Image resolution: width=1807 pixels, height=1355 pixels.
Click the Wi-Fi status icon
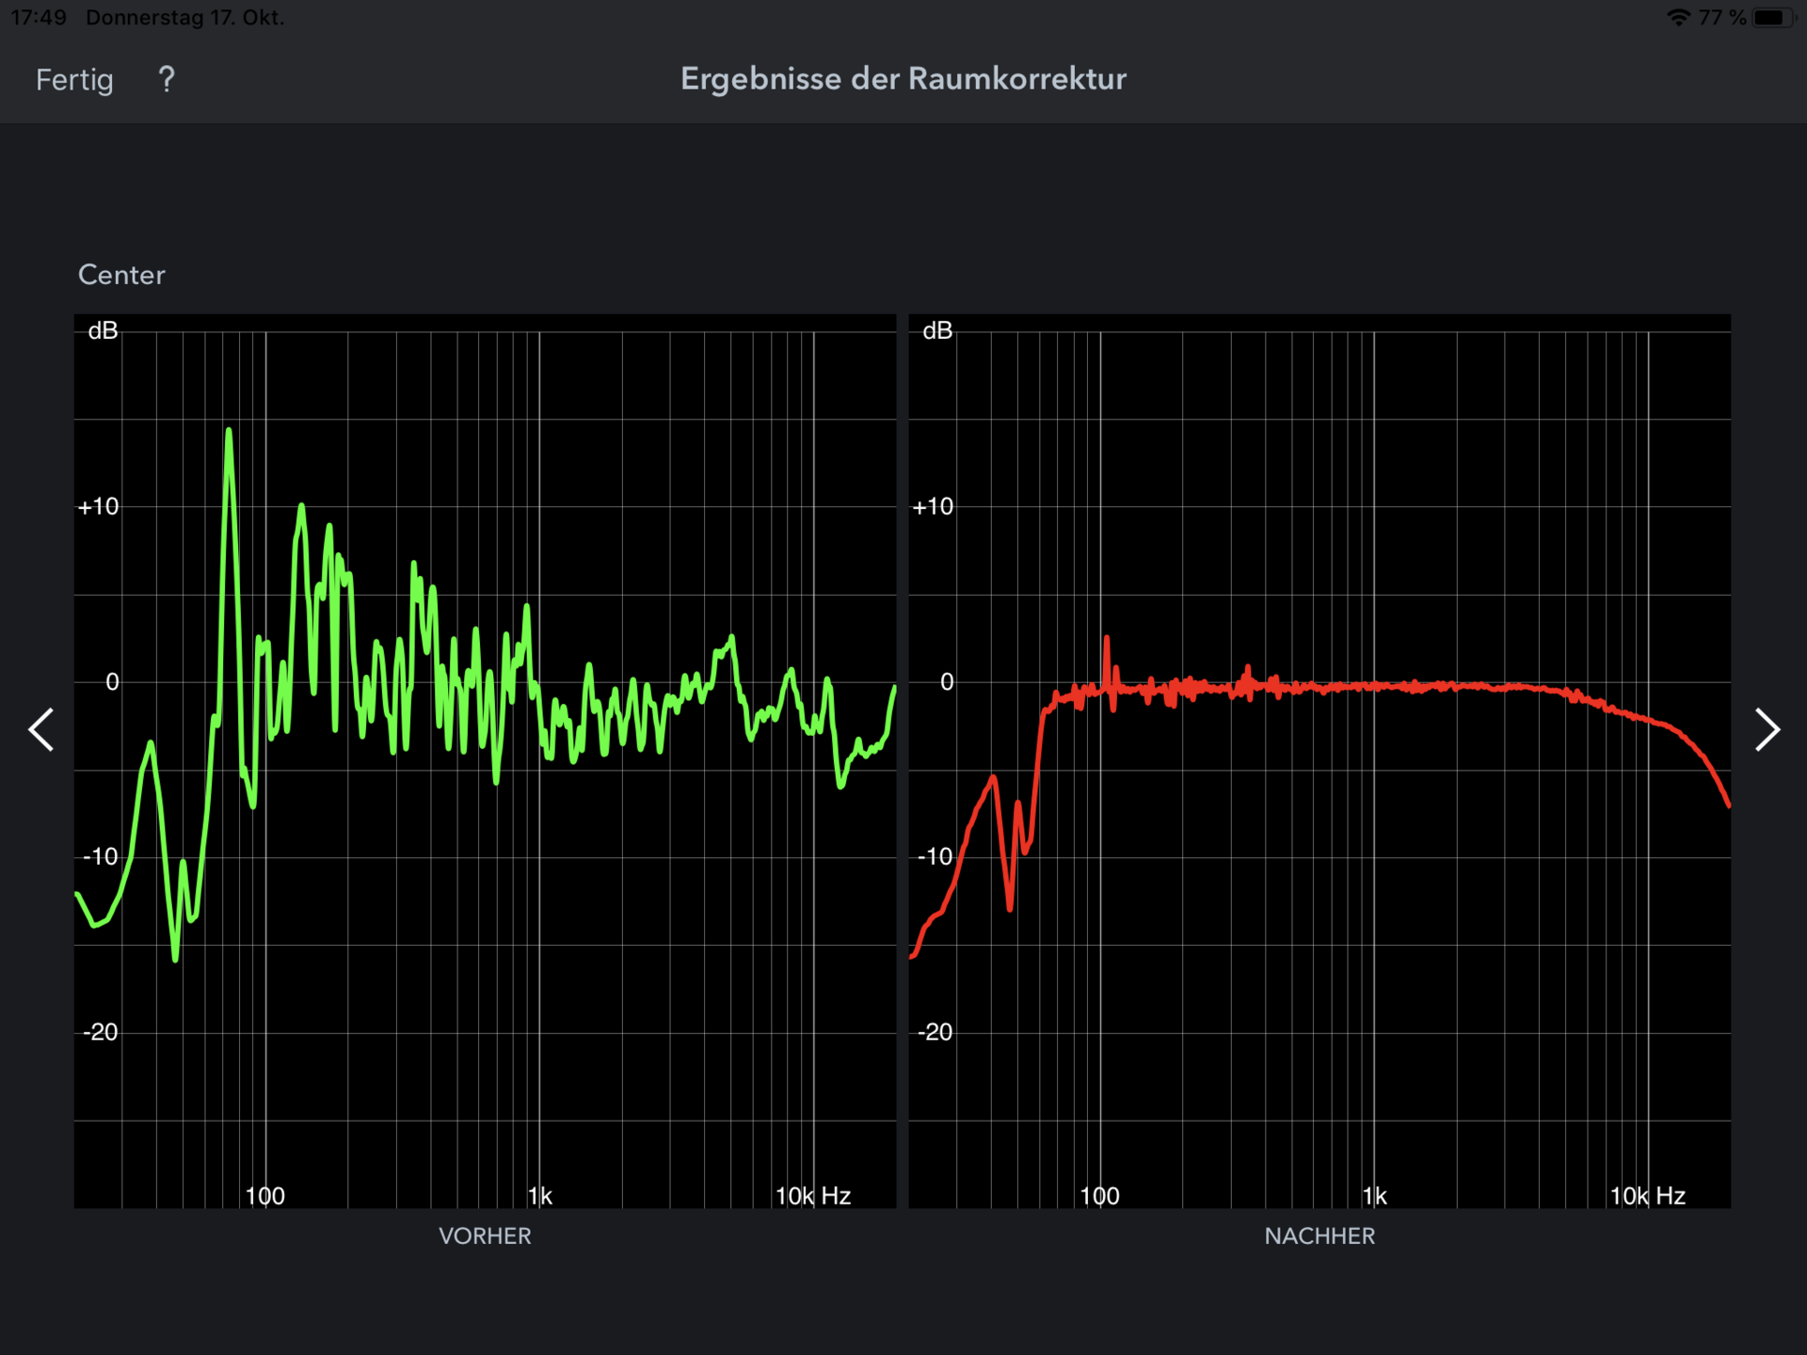click(x=1677, y=18)
